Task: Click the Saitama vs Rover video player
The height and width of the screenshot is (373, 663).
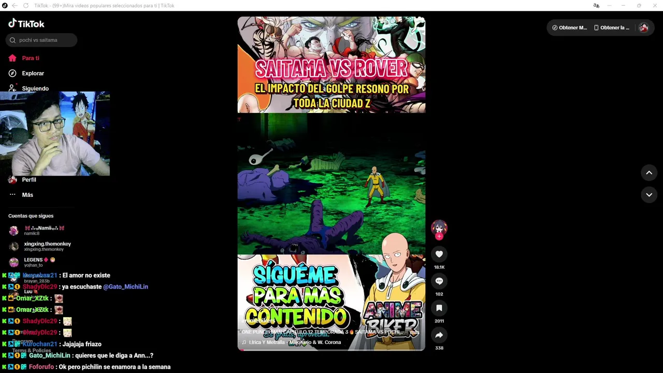Action: (331, 183)
